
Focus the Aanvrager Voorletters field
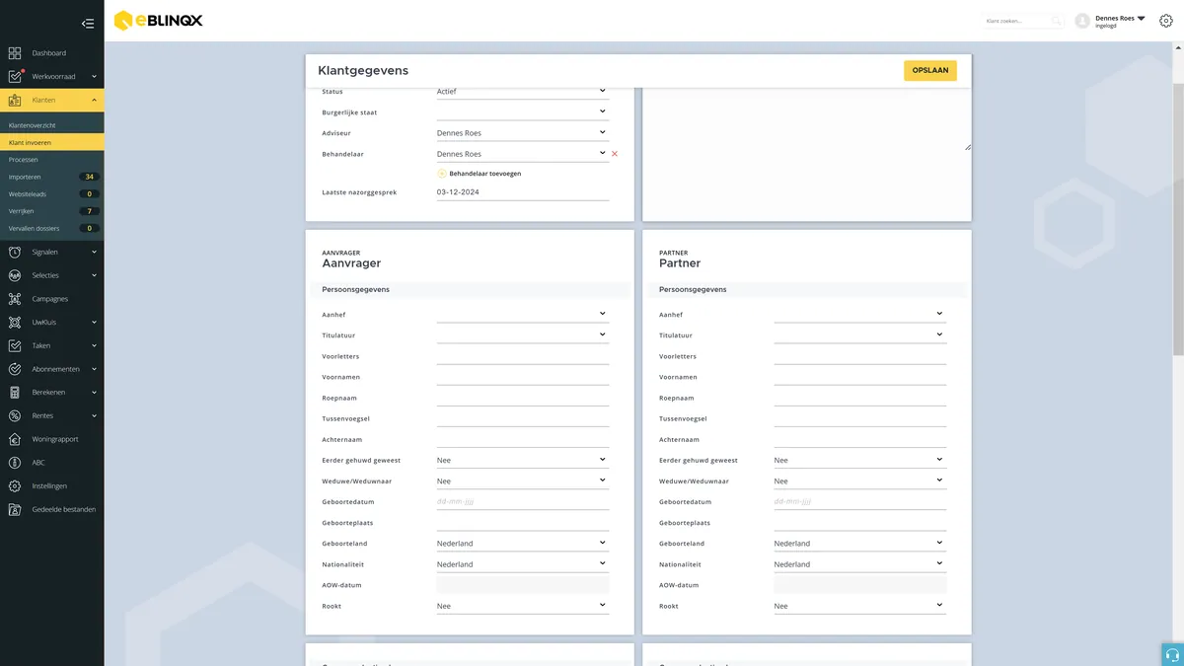tap(523, 356)
